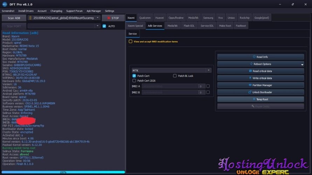
Task: Switch to the Google(pixel) tab
Action: coord(262,18)
